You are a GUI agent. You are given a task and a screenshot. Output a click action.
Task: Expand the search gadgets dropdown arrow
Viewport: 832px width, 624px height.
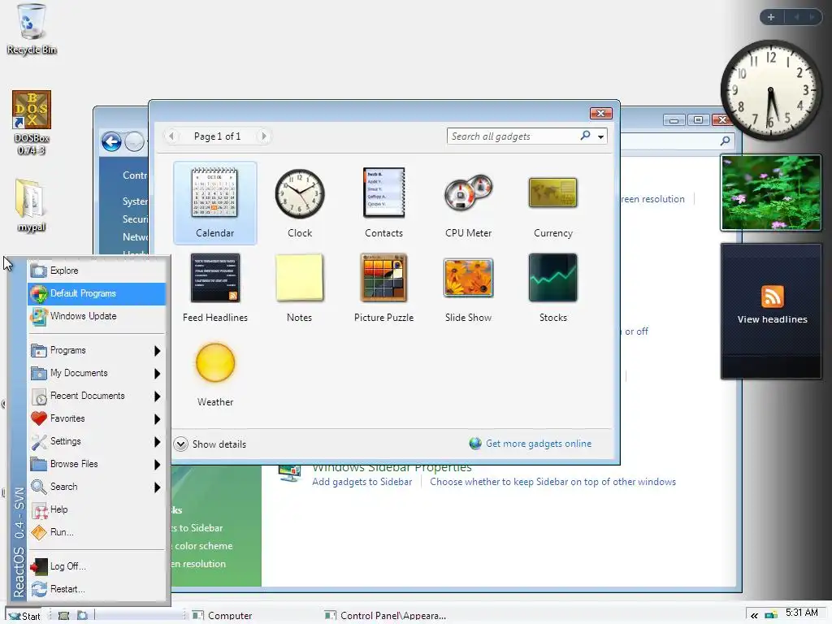pos(600,136)
